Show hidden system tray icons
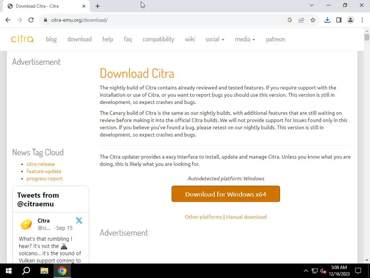This screenshot has width=370, height=278. [306, 271]
